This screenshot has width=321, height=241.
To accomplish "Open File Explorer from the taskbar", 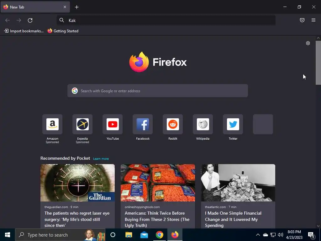I will (129, 235).
